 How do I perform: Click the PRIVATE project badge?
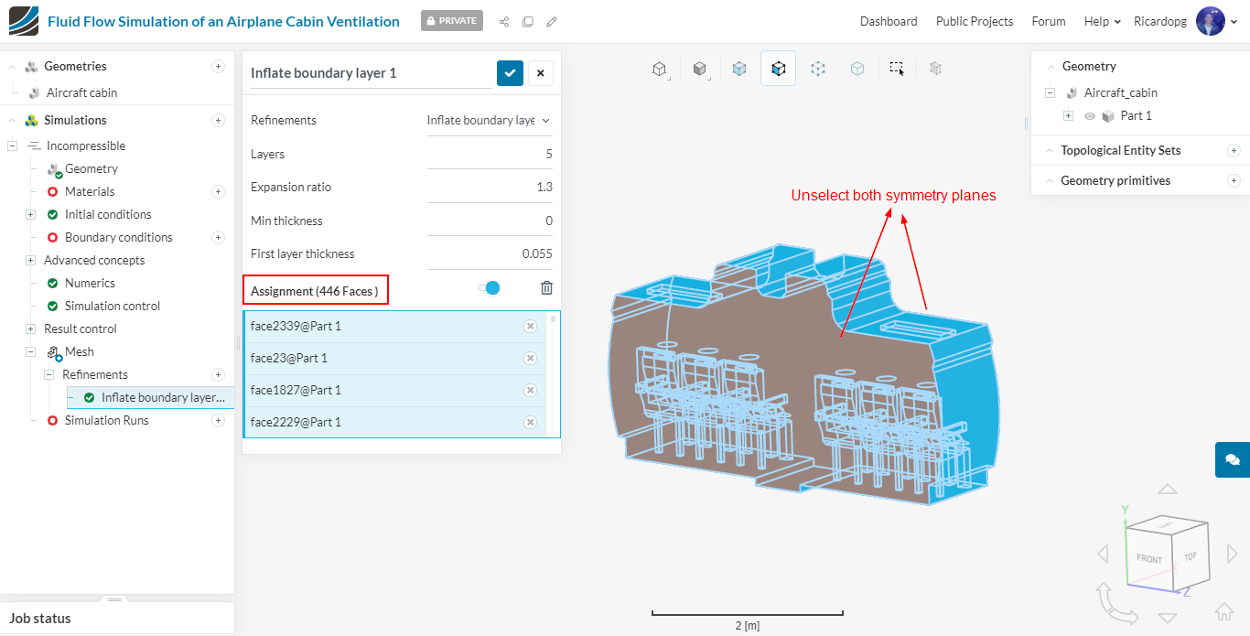tap(452, 21)
